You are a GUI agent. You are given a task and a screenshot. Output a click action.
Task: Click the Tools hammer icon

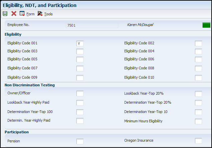[40, 14]
